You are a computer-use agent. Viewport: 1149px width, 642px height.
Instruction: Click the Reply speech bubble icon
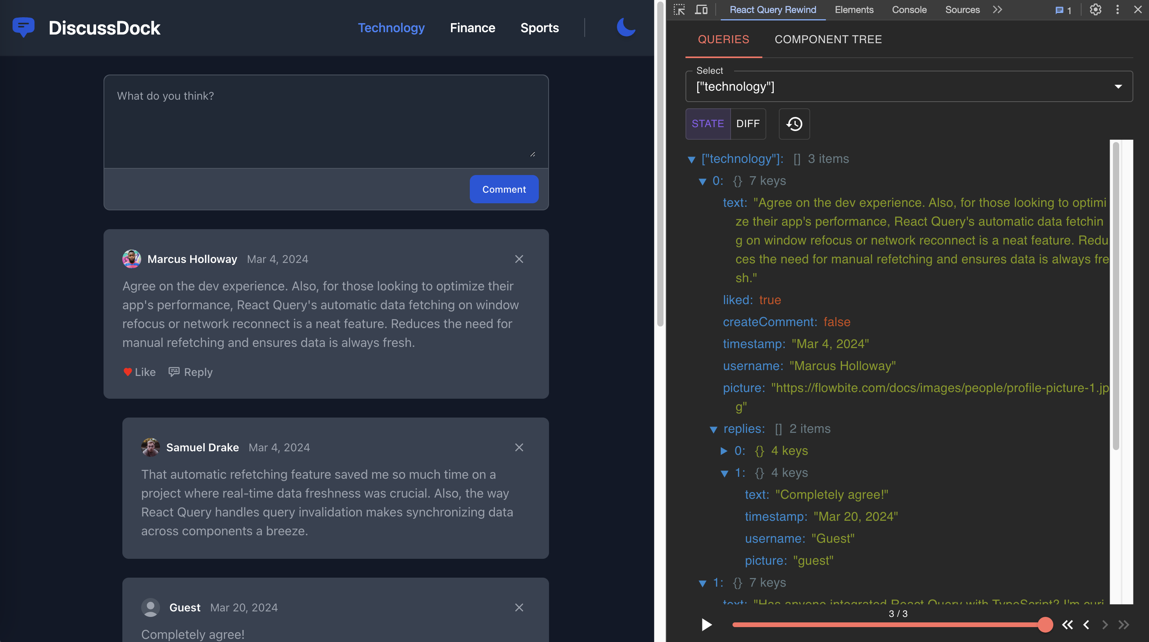click(174, 371)
